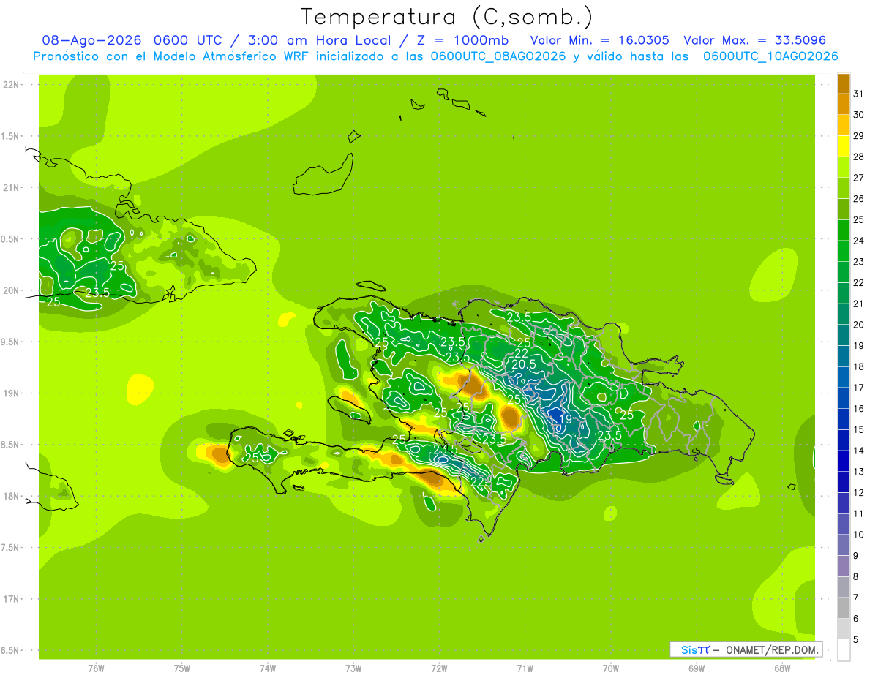This screenshot has width=878, height=678.
Task: Click the legend value '31'
Action: point(858,94)
